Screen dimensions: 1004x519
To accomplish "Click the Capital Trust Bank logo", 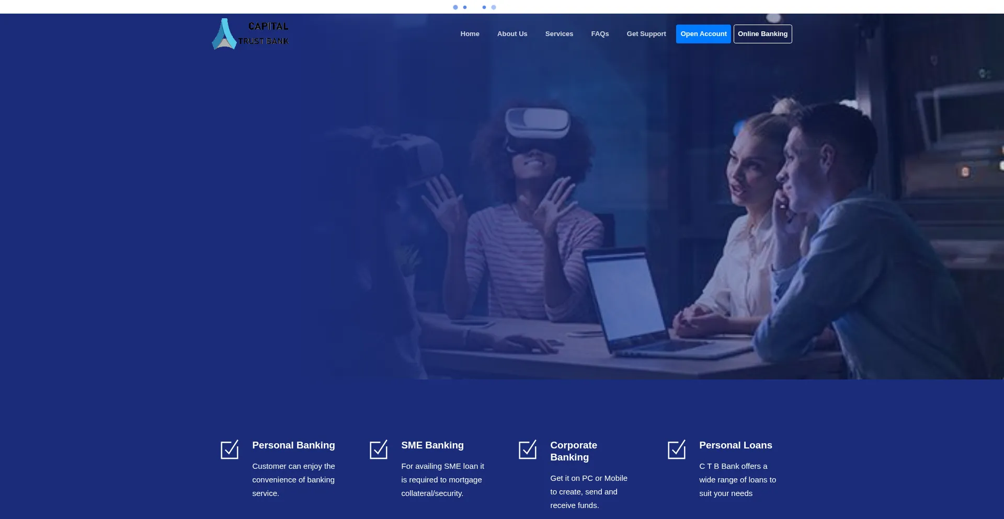I will point(250,34).
